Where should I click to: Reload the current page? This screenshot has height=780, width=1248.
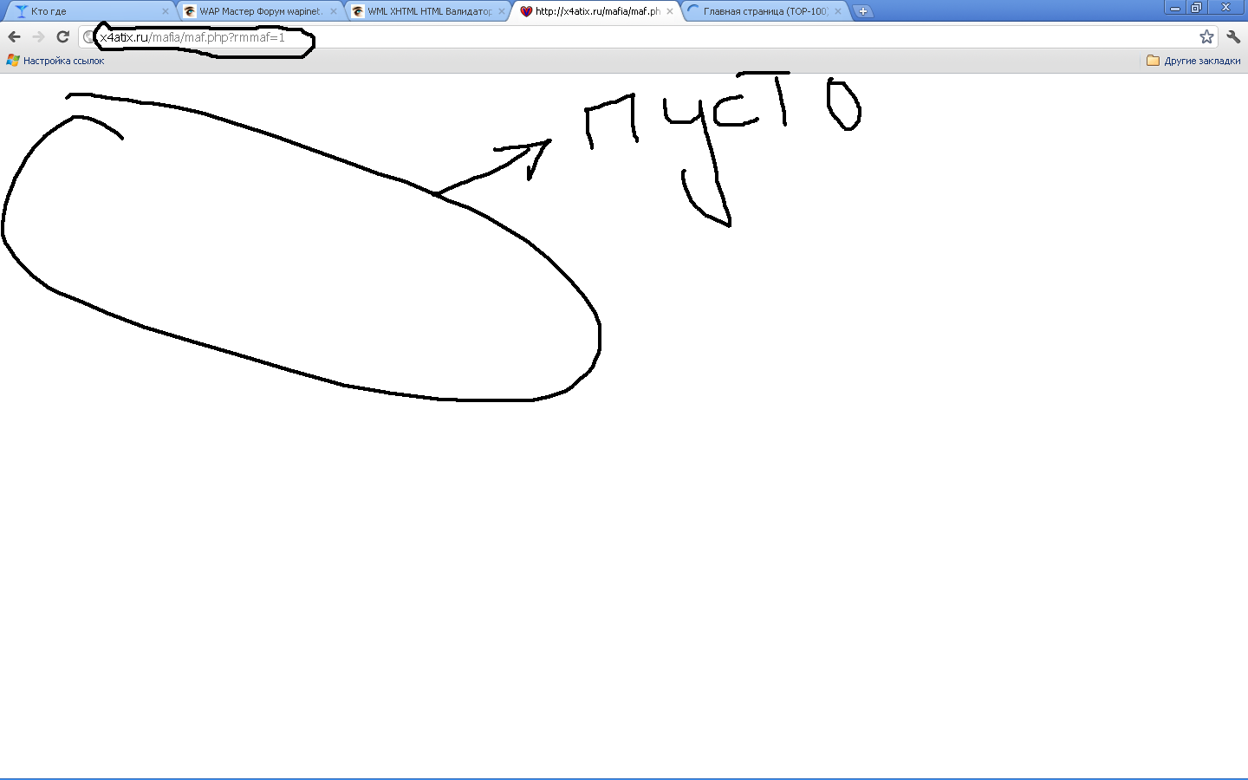coord(62,36)
